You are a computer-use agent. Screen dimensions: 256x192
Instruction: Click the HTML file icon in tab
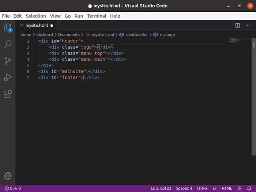click(22, 25)
